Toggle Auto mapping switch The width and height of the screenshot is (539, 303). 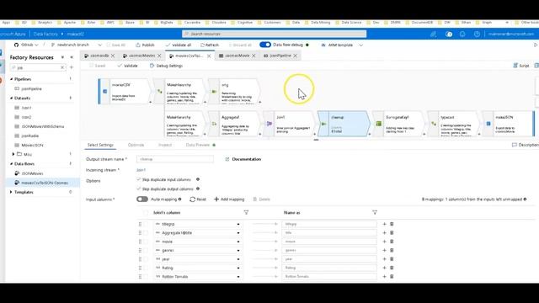(x=142, y=199)
